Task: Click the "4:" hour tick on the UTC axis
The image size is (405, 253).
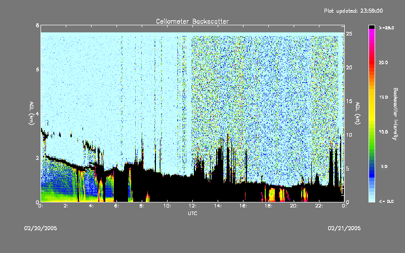Action: [x=92, y=206]
